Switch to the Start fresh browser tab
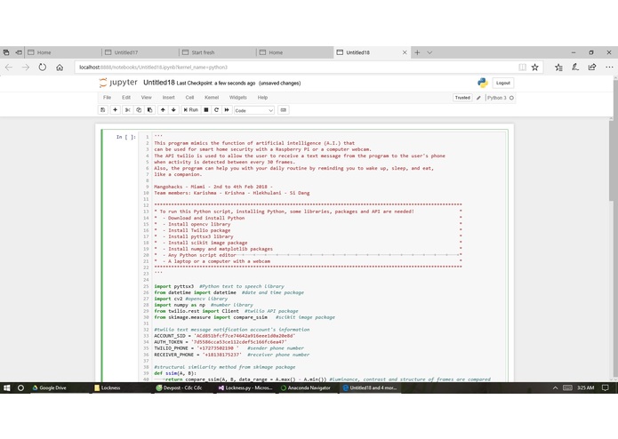This screenshot has width=618, height=439. coord(217,52)
